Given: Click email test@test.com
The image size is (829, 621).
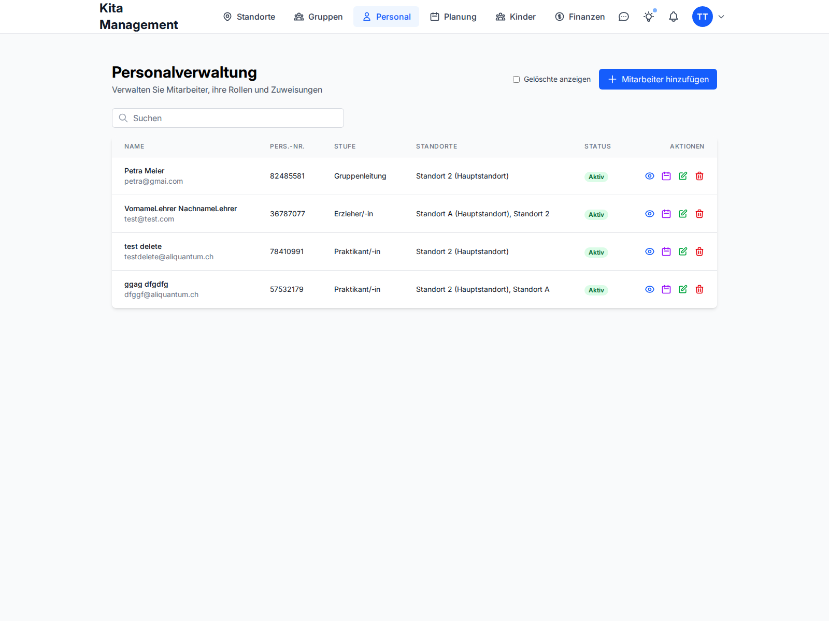Looking at the screenshot, I should tap(149, 219).
